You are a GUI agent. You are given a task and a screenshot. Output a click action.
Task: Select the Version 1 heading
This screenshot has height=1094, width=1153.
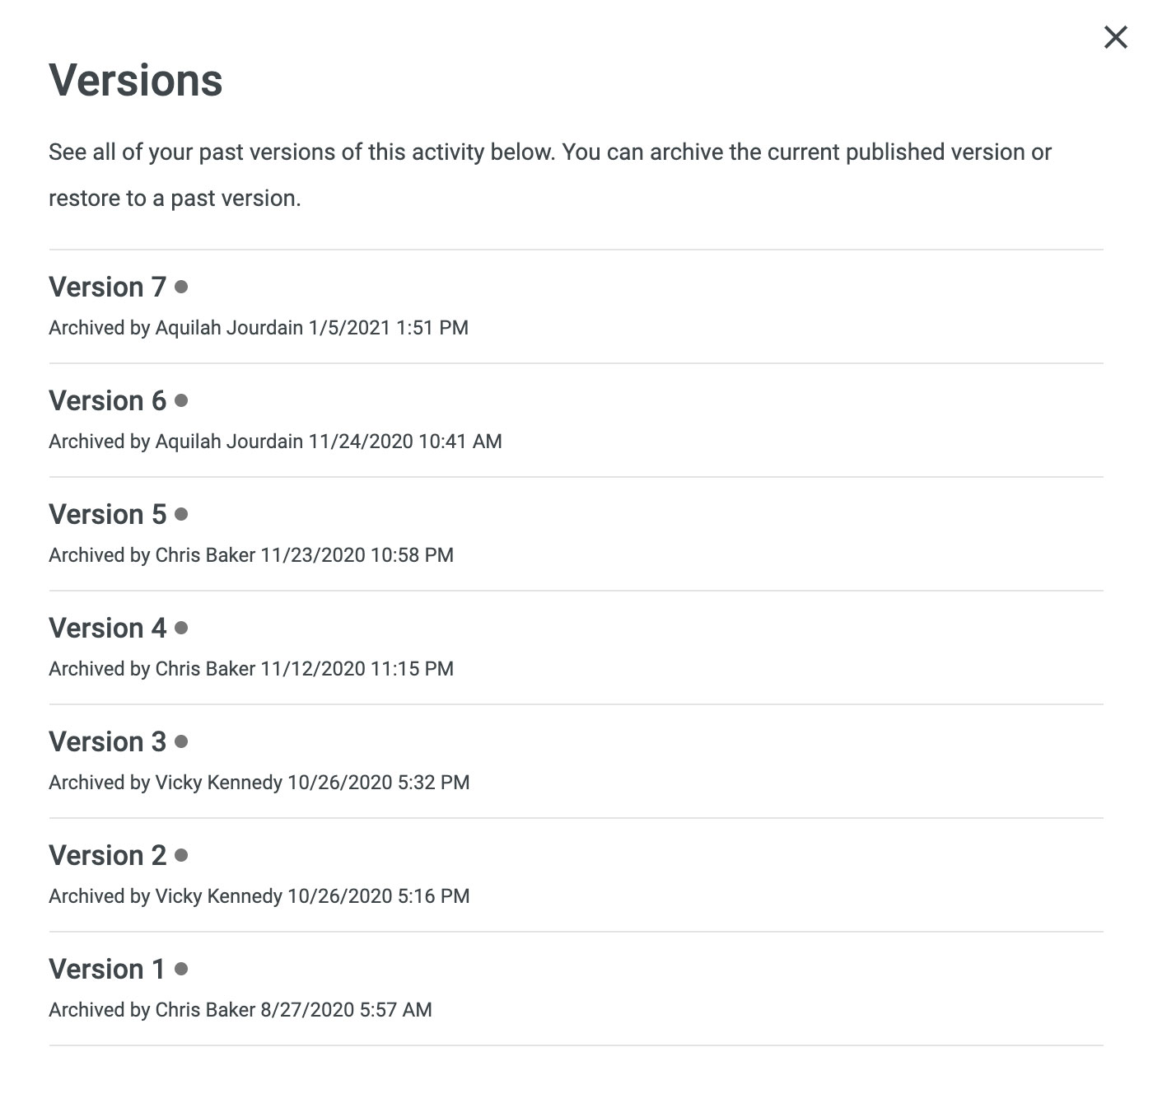107,970
